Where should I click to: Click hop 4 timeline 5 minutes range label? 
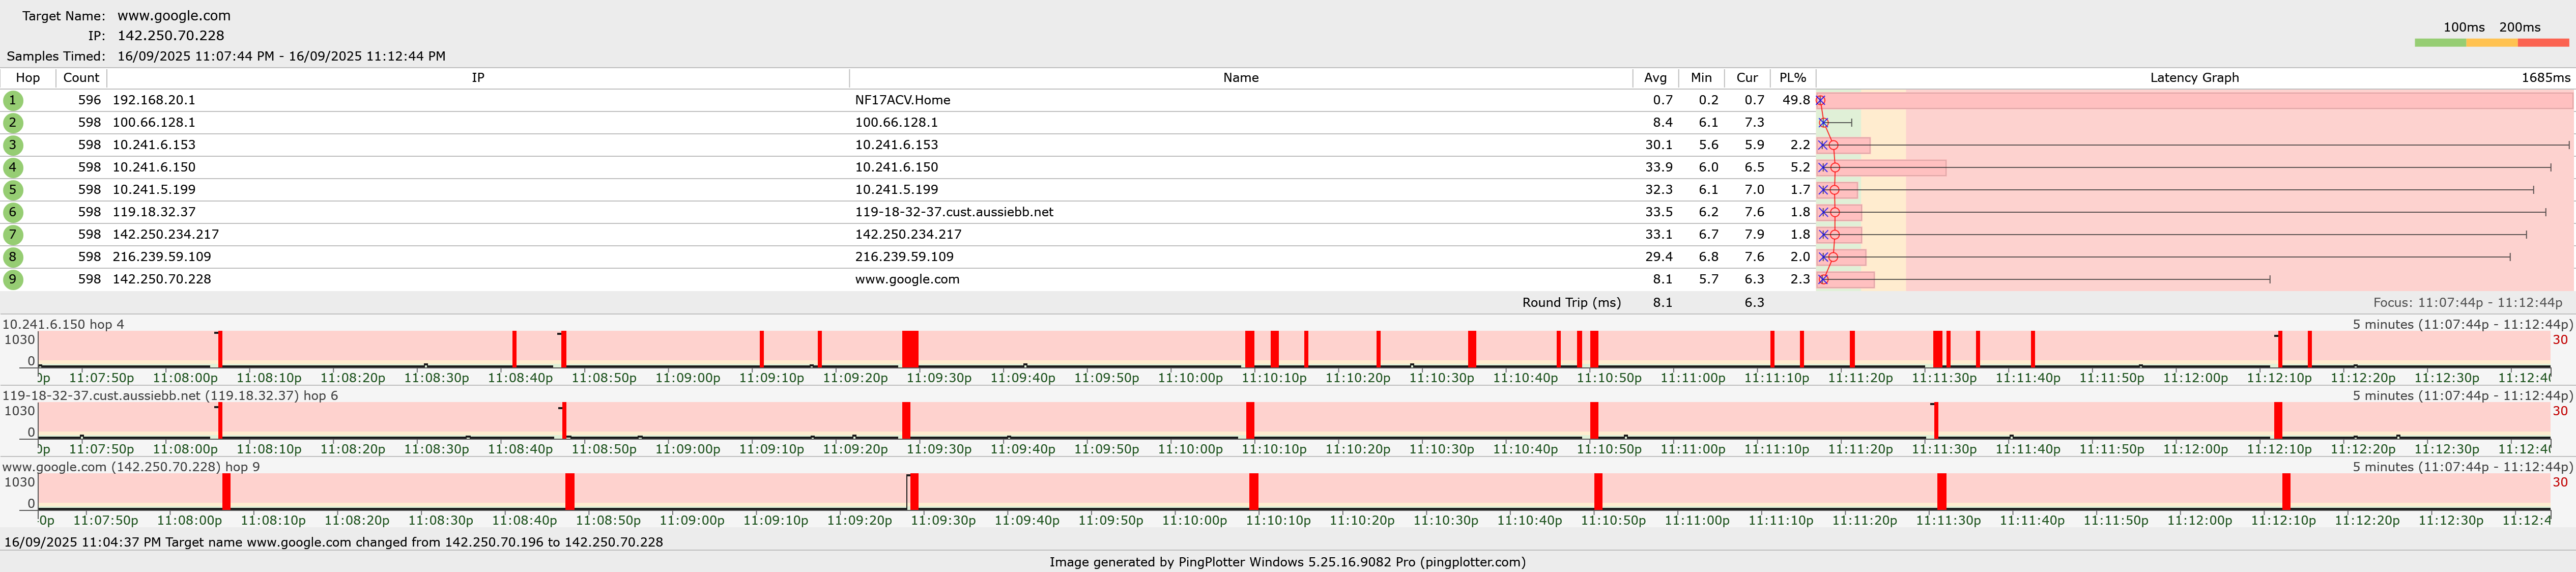click(2462, 325)
